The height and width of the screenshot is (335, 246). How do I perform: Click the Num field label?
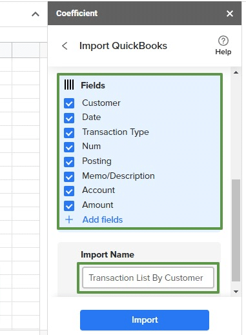point(91,147)
